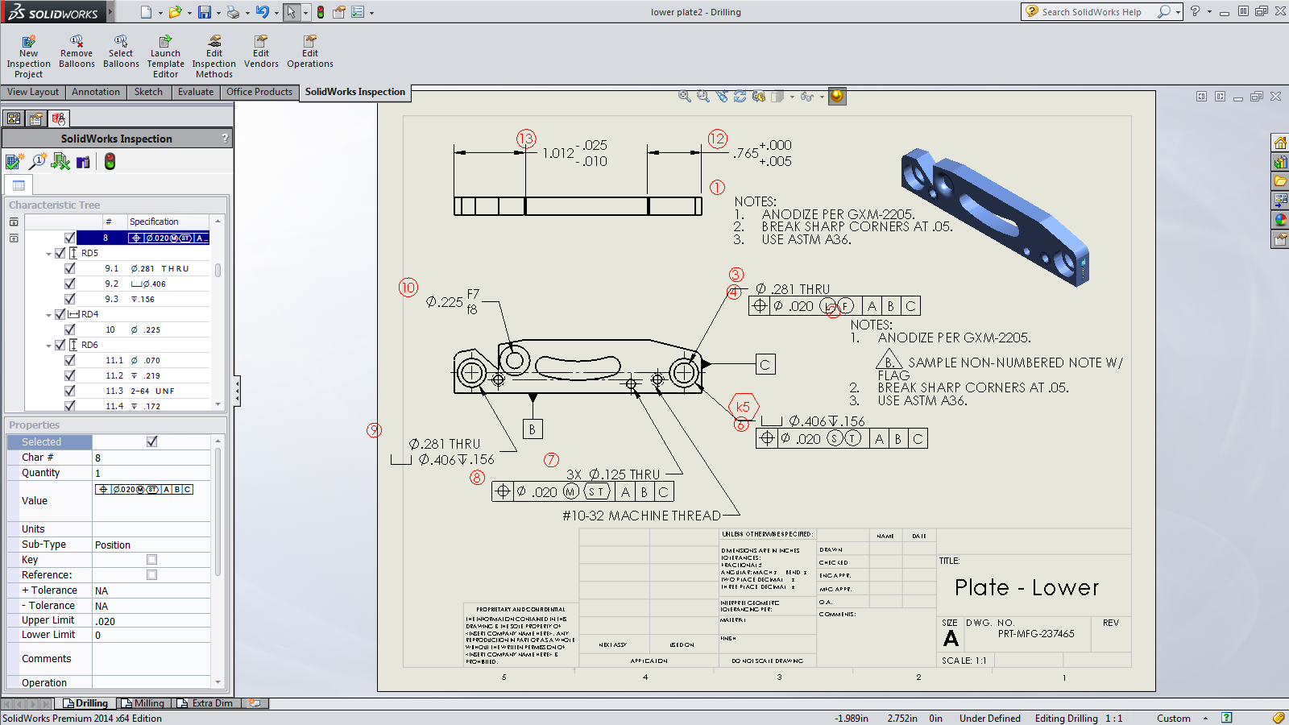Click Zoom to Fit on the view toolbar

pos(684,96)
